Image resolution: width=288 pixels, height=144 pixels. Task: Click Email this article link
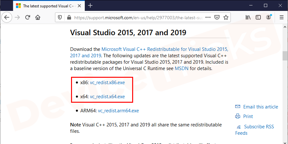260,107
